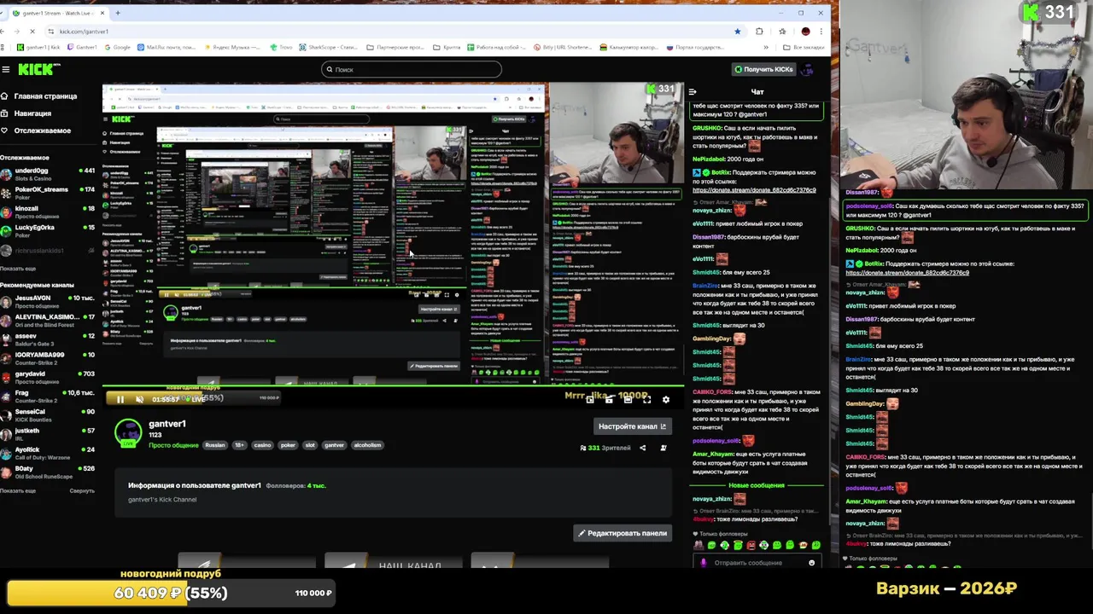1093x614 pixels.
Task: Open justketh IRL channel
Action: [48, 433]
